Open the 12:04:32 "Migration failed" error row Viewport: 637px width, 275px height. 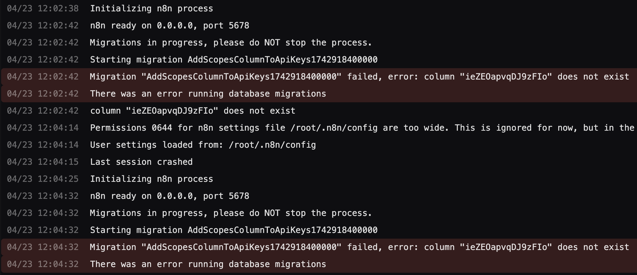[318, 247]
